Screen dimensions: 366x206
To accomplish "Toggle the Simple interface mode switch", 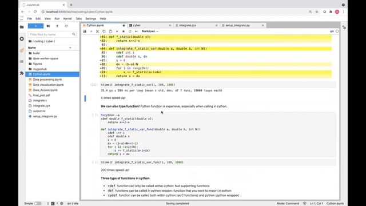I will point(38,204).
